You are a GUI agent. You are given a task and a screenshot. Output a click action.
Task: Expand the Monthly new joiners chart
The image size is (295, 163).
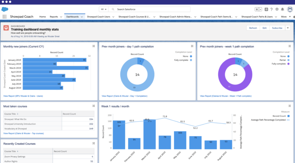click(x=94, y=46)
